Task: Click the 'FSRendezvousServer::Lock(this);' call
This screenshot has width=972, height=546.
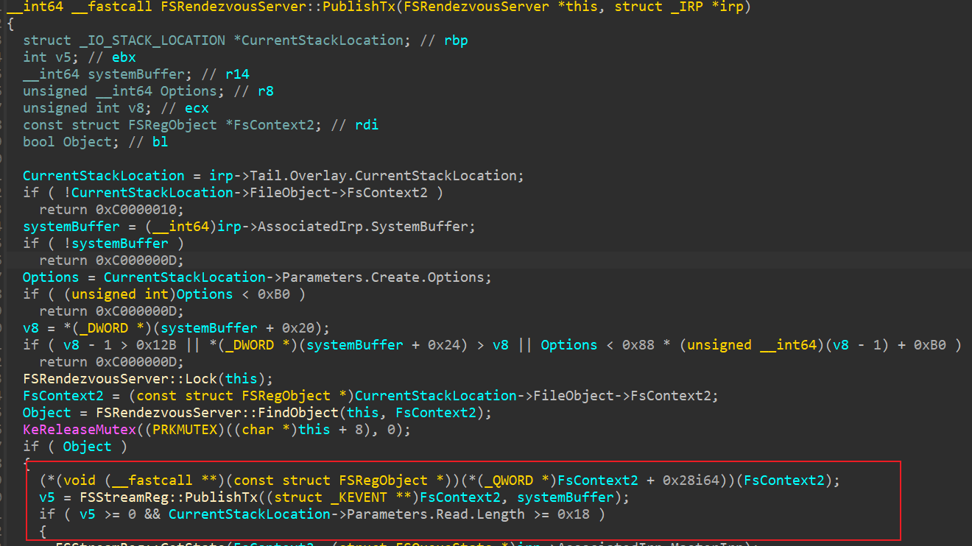Action: [148, 379]
